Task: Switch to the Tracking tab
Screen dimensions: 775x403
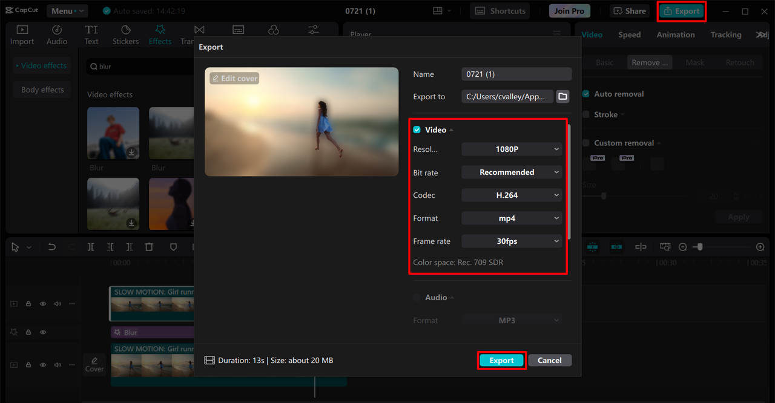Action: click(726, 34)
